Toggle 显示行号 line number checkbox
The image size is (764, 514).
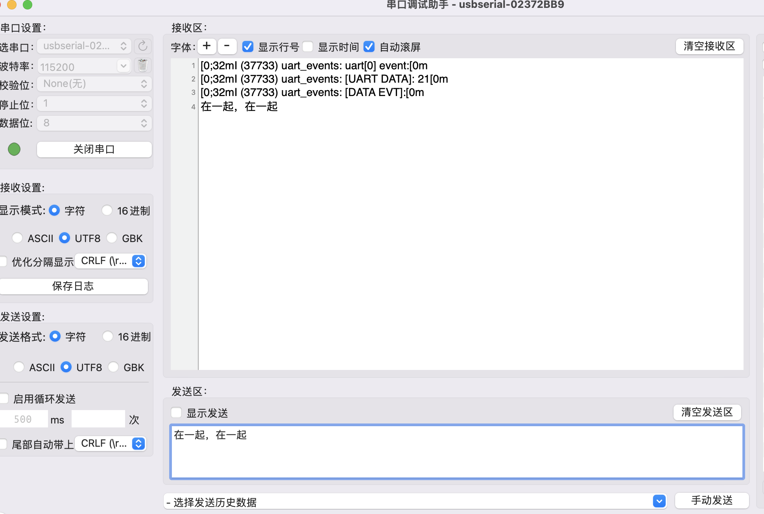coord(248,47)
